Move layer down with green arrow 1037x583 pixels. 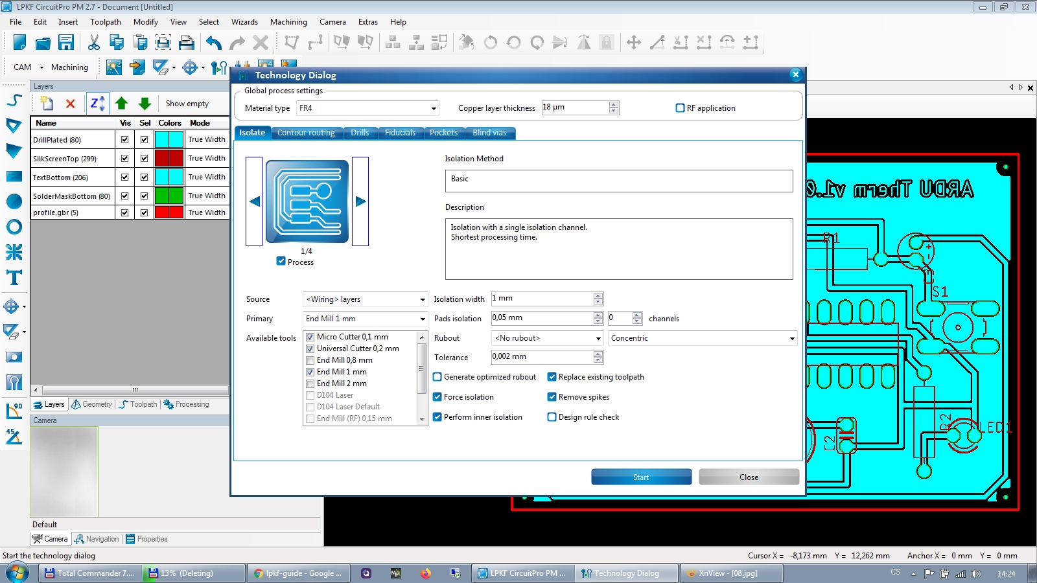click(x=145, y=104)
